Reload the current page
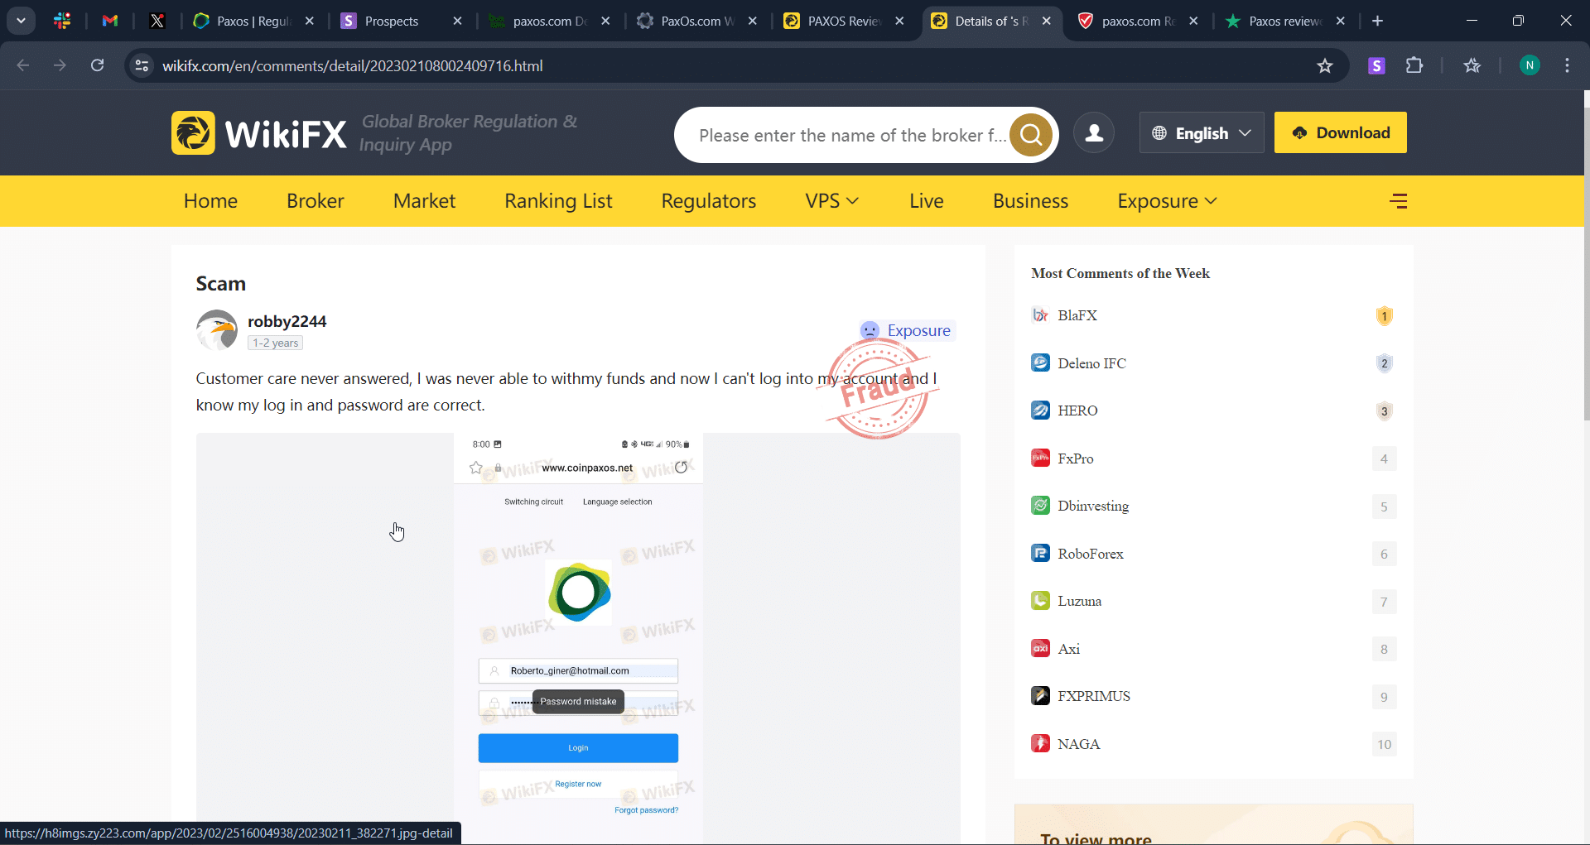The width and height of the screenshot is (1590, 845). [98, 65]
